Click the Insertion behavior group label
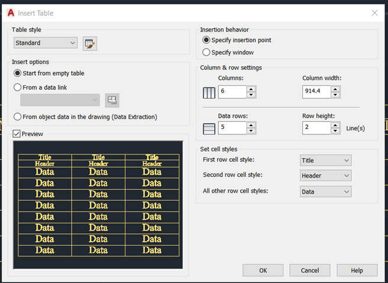This screenshot has width=388, height=283. click(224, 30)
